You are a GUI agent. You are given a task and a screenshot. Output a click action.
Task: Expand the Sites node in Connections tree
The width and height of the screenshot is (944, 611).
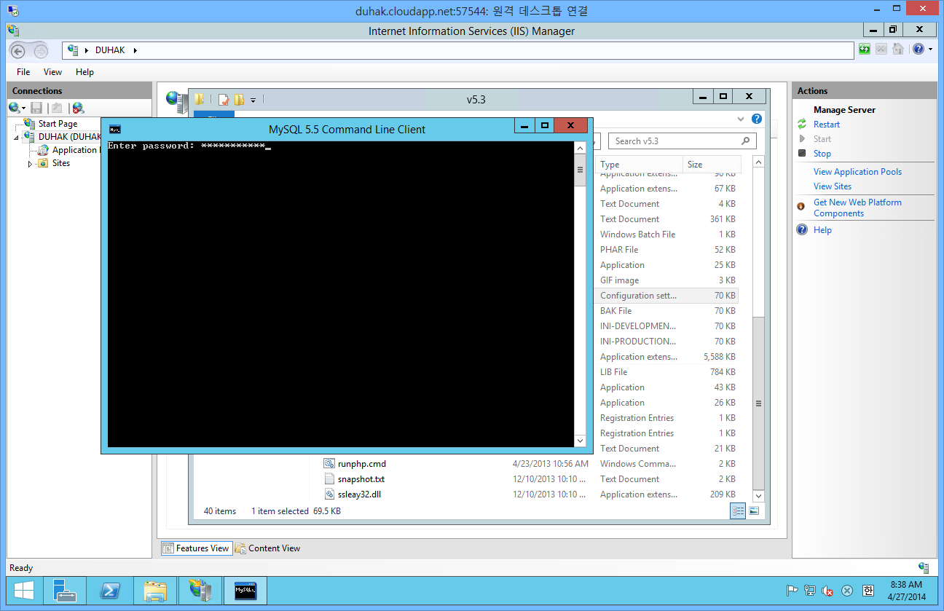tap(30, 164)
